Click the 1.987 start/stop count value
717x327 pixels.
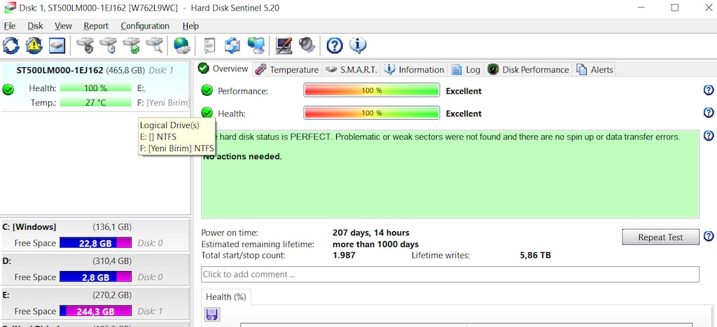pyautogui.click(x=344, y=255)
